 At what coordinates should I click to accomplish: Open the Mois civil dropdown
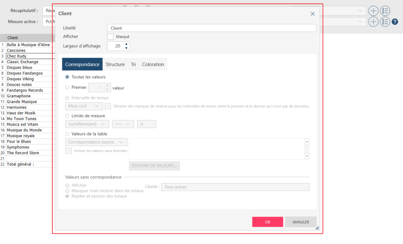84,106
